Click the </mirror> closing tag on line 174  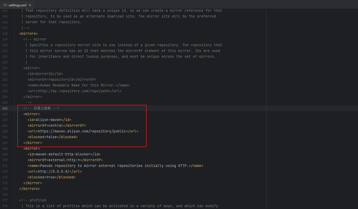pyautogui.click(x=33, y=183)
